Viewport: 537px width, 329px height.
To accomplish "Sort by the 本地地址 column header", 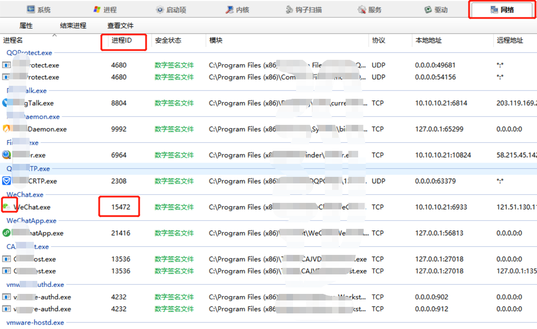I will [428, 40].
